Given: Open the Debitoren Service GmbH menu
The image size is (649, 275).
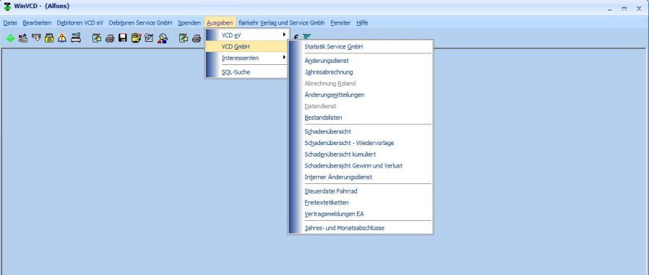Looking at the screenshot, I should coord(140,23).
